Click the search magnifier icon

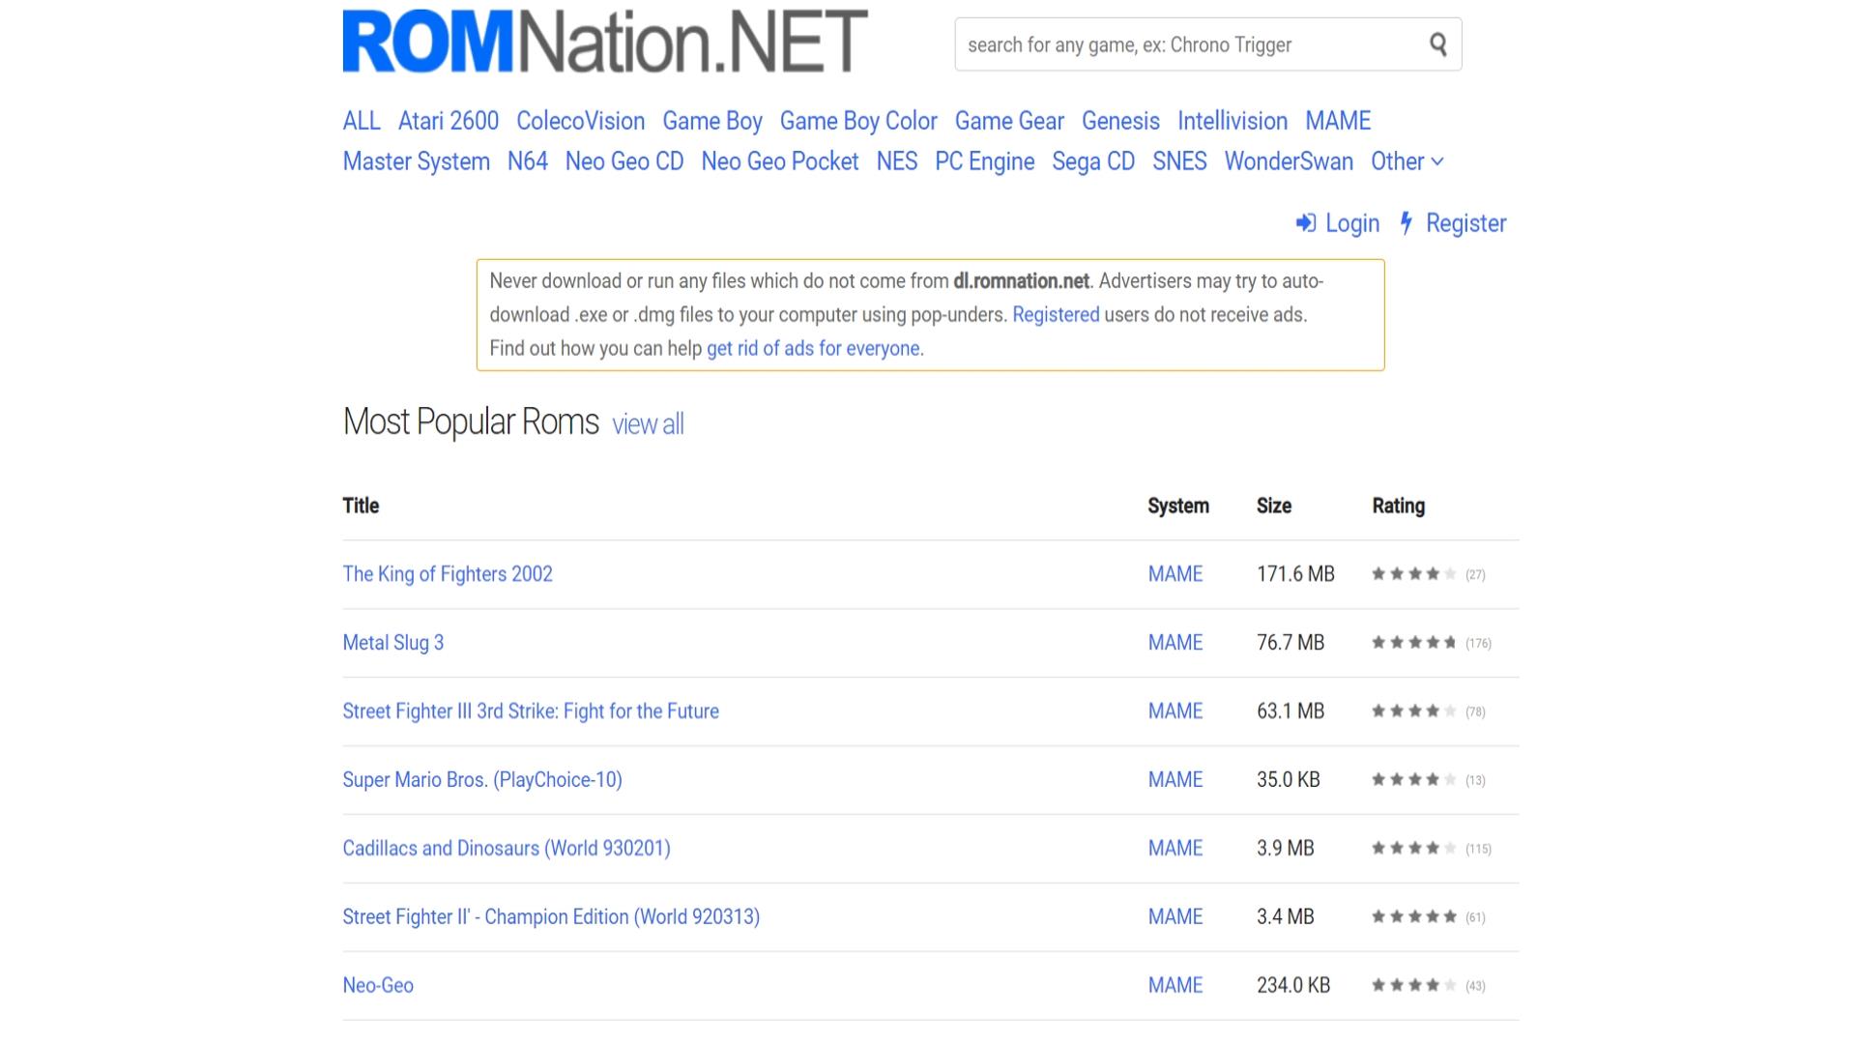tap(1438, 44)
